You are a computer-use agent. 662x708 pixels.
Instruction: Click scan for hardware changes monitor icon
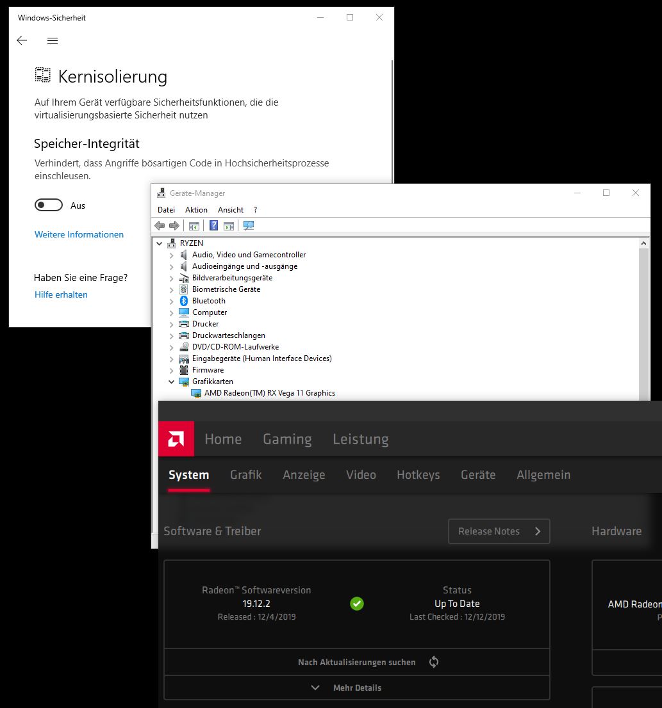[x=249, y=225]
